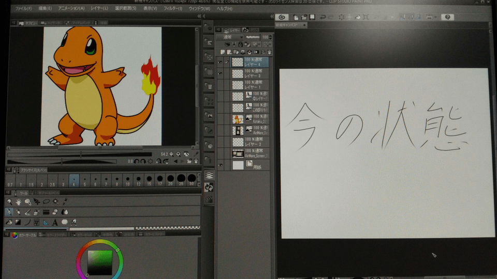The image size is (497, 279).
Task: Select the Figure line tool
Action: click(27, 222)
